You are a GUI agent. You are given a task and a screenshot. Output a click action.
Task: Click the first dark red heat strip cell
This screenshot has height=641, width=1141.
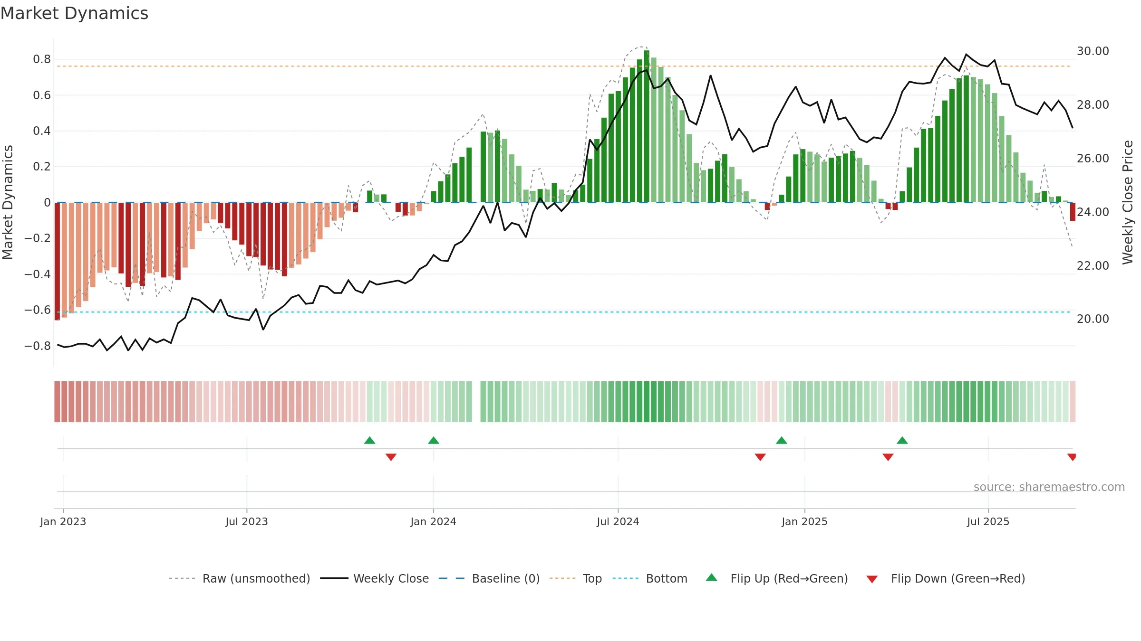pos(57,402)
